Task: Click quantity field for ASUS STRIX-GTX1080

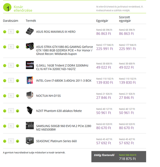Action: point(11,47)
